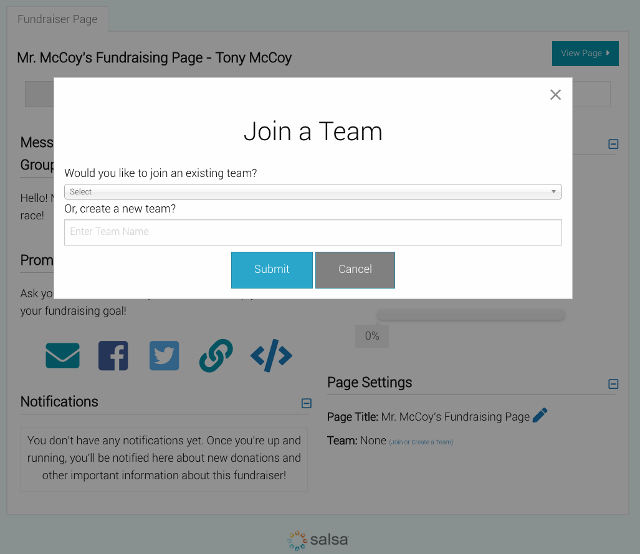Switch to the Fundraiser Page tab

tap(57, 19)
